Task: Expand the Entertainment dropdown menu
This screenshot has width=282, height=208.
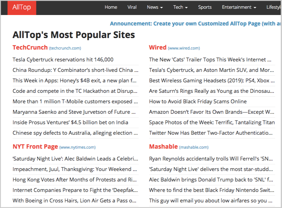Action: [x=239, y=7]
